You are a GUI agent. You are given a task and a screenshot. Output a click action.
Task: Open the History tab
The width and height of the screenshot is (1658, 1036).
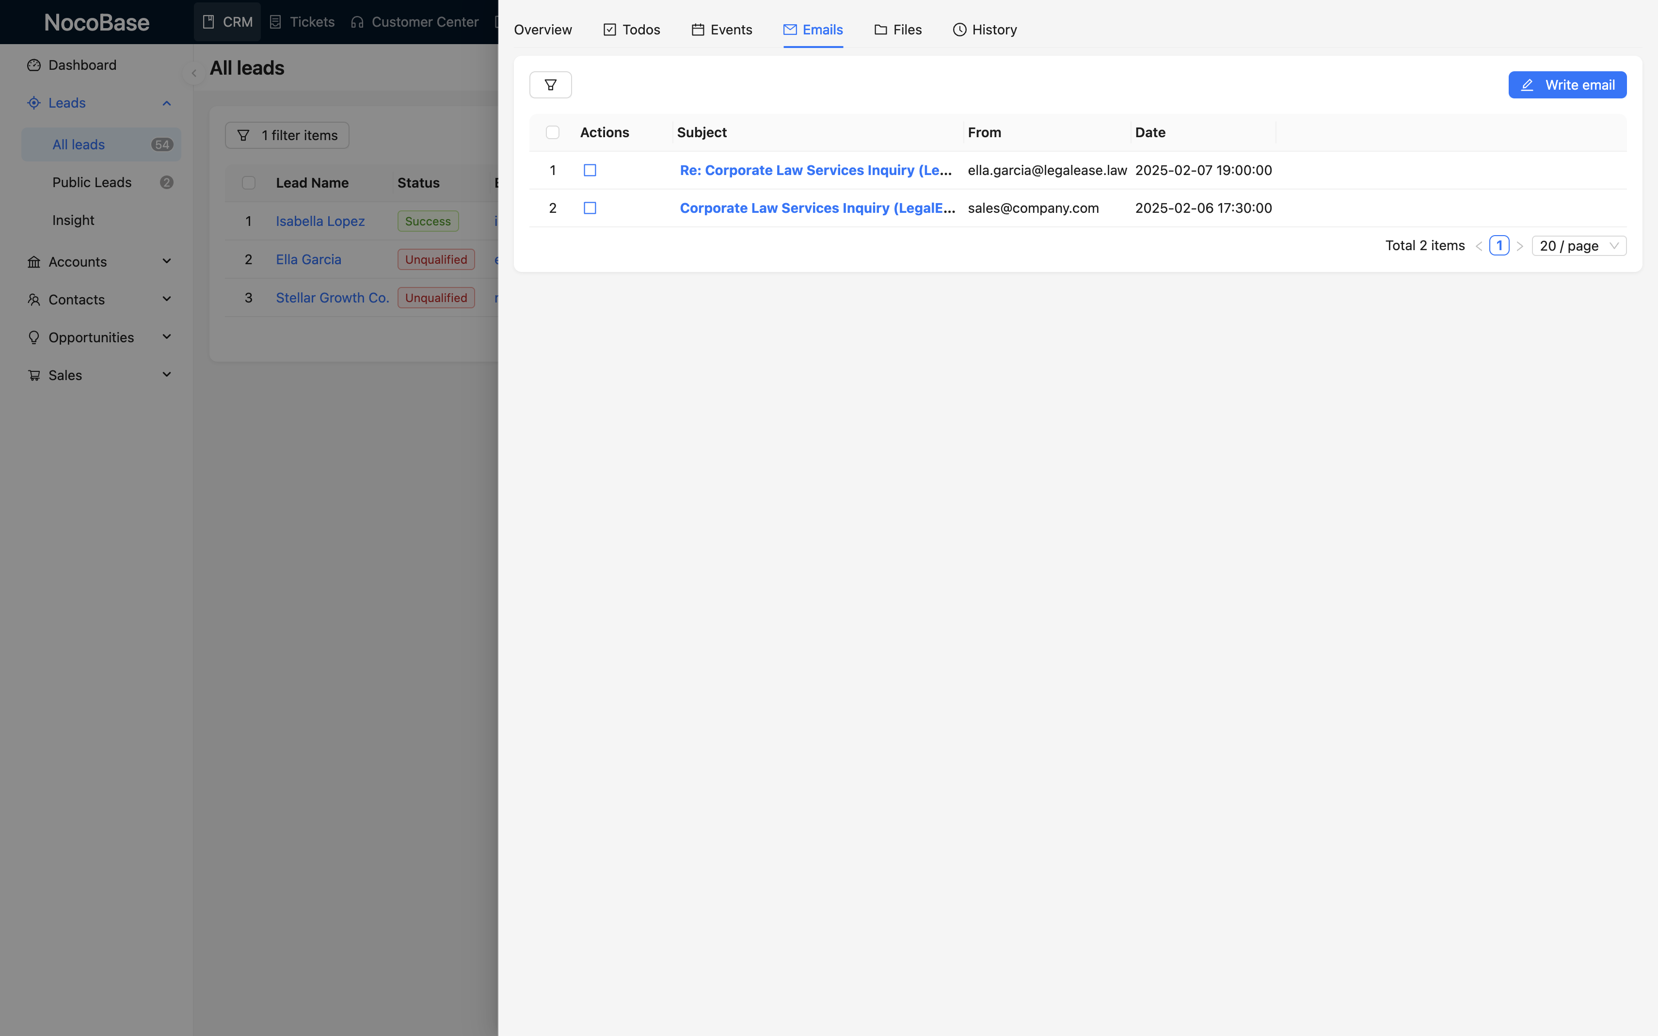985,30
